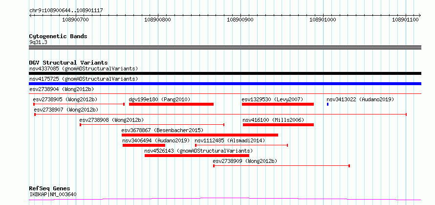This screenshot has width=435, height=205.
Task: Select the nsv1112485 variant line
Action: pos(241,145)
